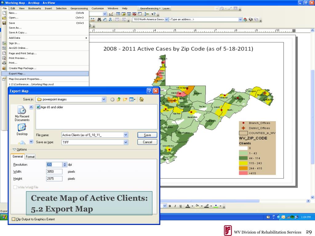Viewport: 315px width, 236px height.
Task: Toggle Bold text formatting
Action: (170, 206)
